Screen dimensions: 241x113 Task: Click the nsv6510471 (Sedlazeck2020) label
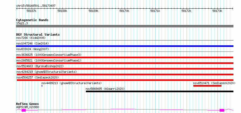(x=214, y=83)
